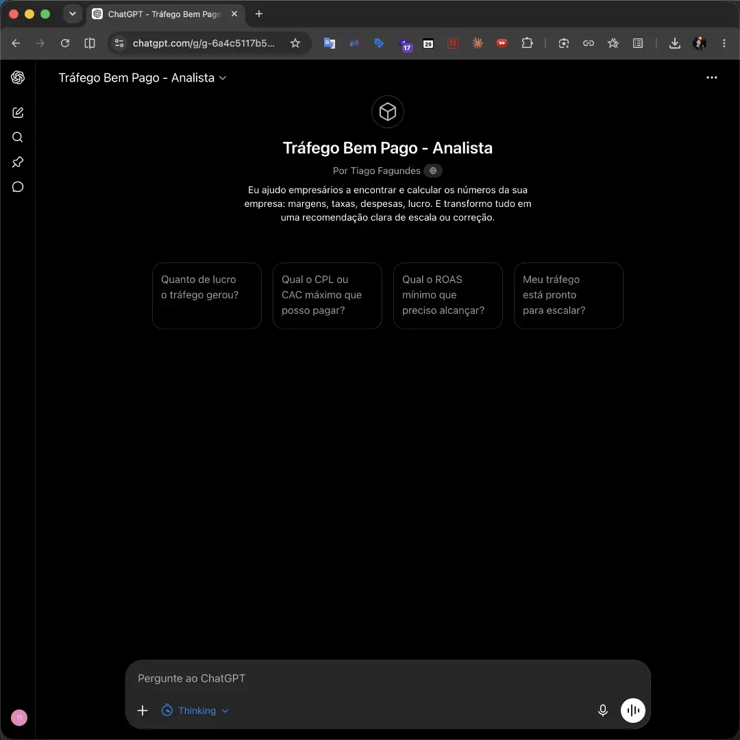Start dictation with the microphone icon

pos(603,711)
